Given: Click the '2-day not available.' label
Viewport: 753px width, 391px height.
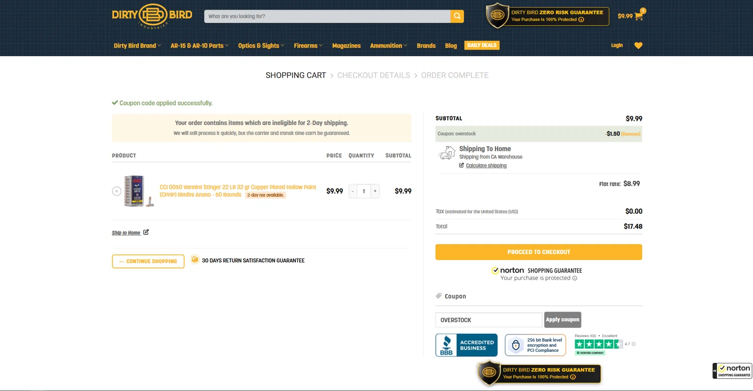Looking at the screenshot, I should click(x=266, y=195).
